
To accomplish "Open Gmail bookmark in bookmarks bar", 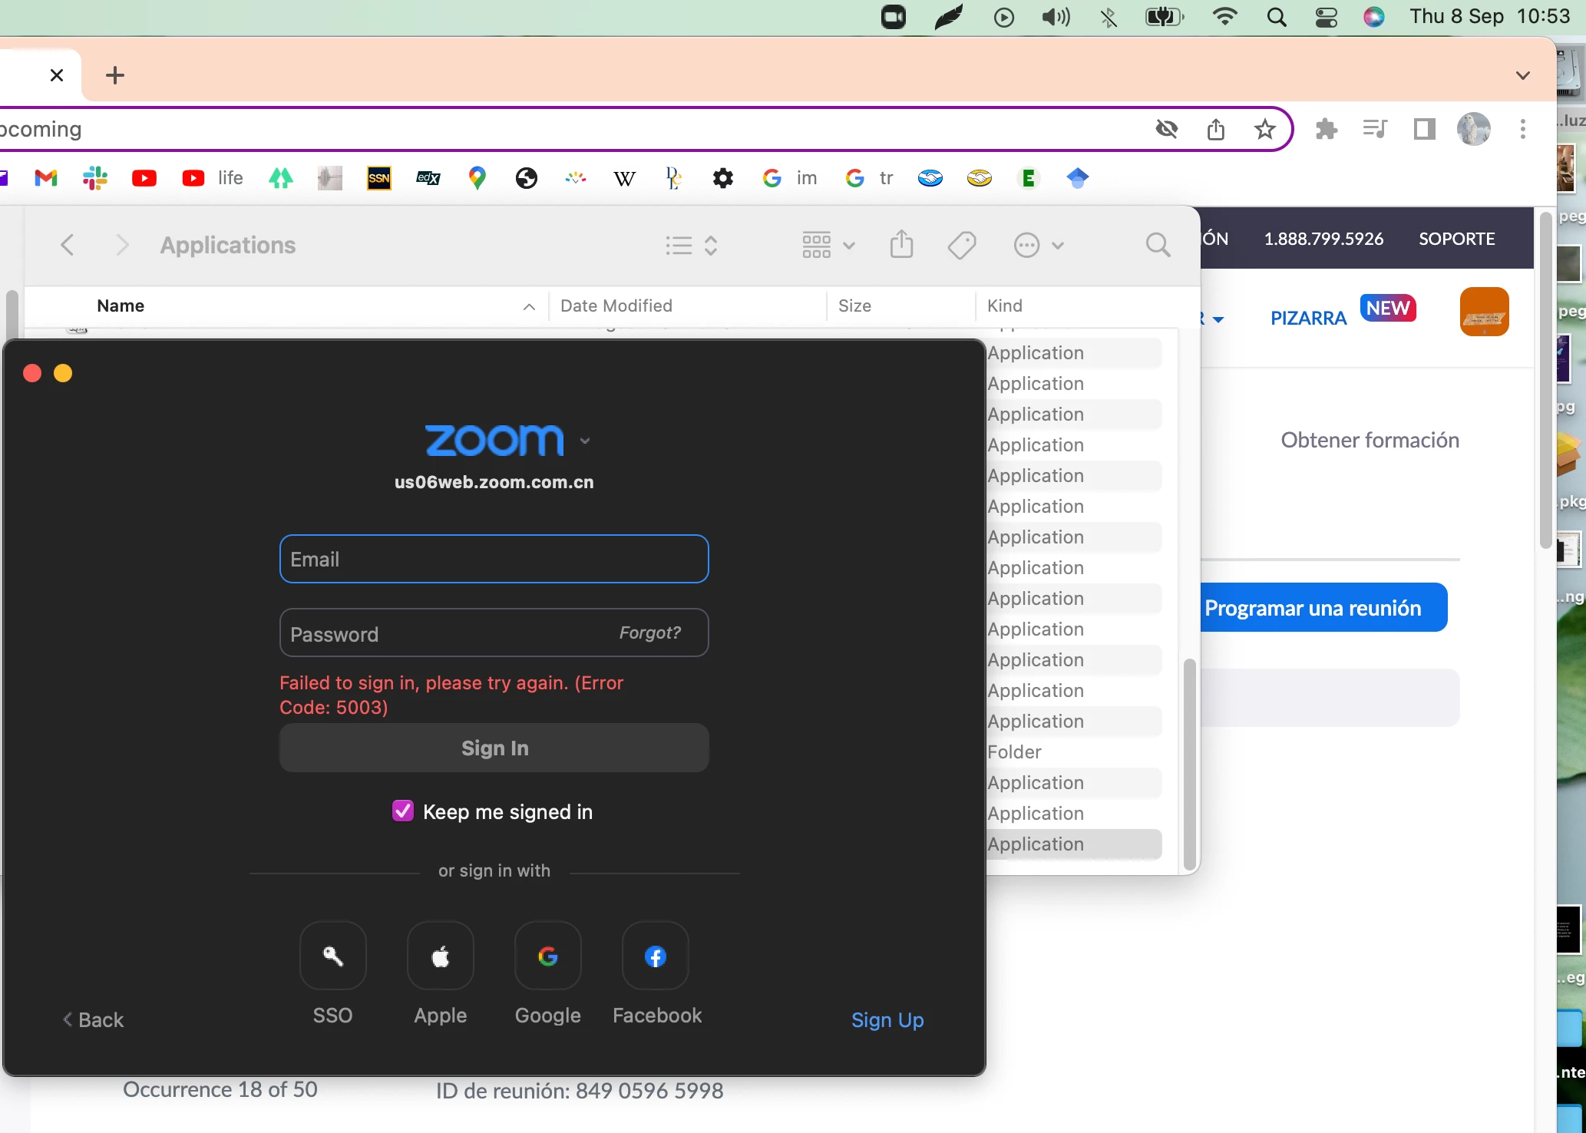I will pos(46,178).
